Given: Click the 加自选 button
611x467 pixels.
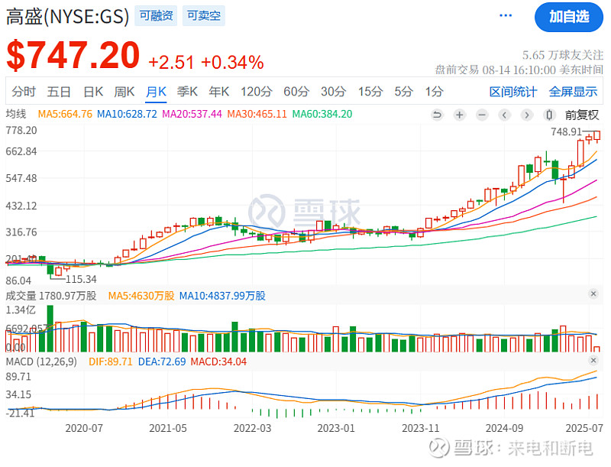Looking at the screenshot, I should click(x=568, y=17).
